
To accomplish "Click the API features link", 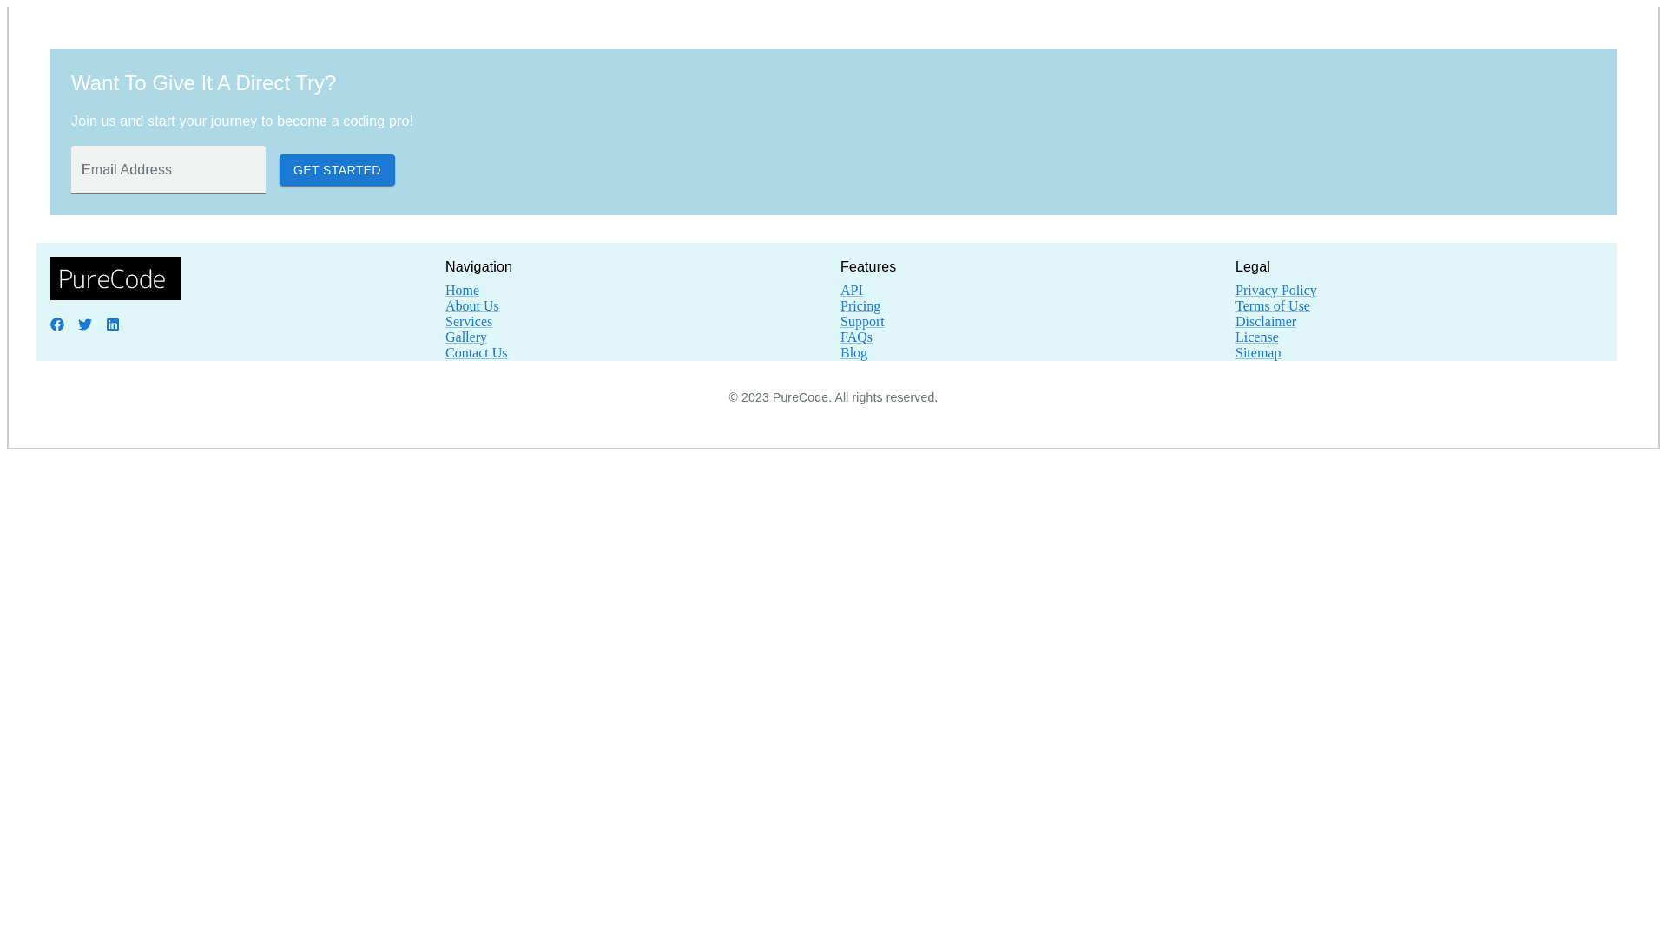I will 851,291.
